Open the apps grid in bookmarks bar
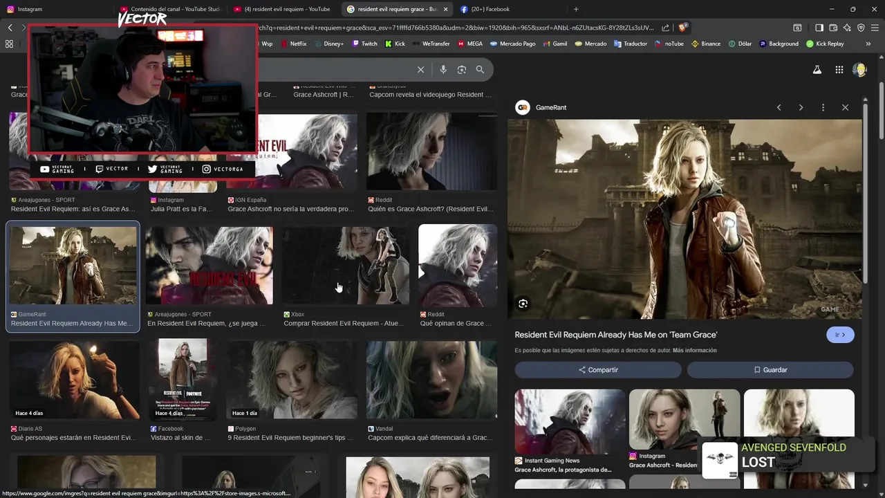The width and height of the screenshot is (885, 498). 9,44
